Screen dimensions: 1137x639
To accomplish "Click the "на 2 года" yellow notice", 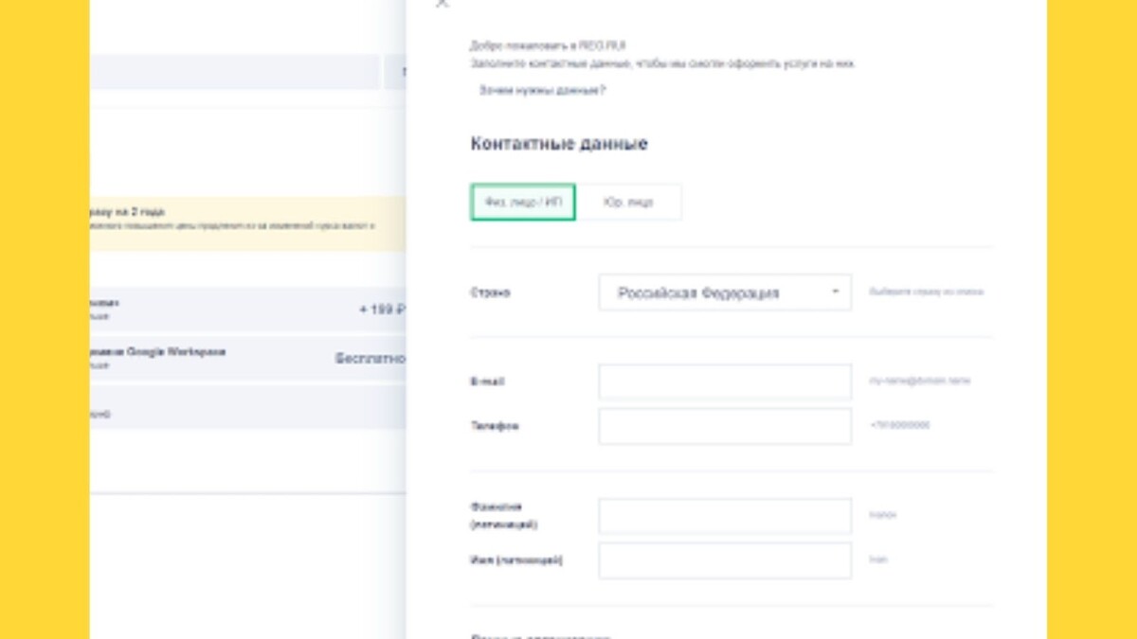I will [x=248, y=223].
